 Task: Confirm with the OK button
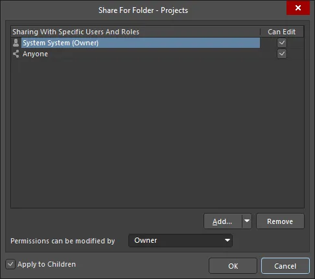pyautogui.click(x=233, y=266)
